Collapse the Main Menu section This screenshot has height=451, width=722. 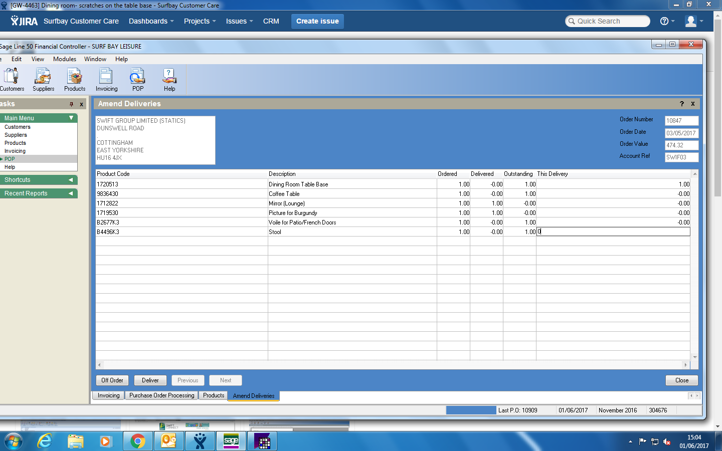[71, 118]
